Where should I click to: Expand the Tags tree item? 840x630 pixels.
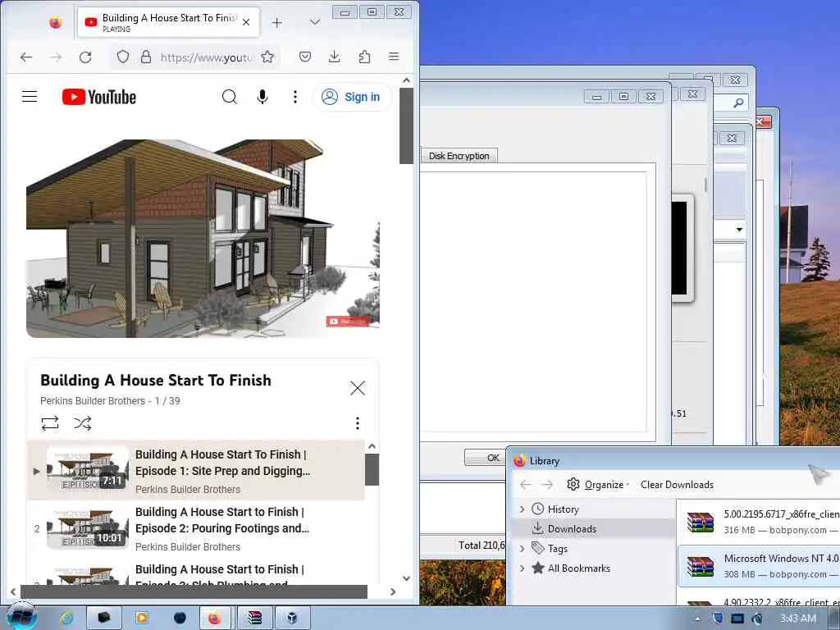point(523,549)
